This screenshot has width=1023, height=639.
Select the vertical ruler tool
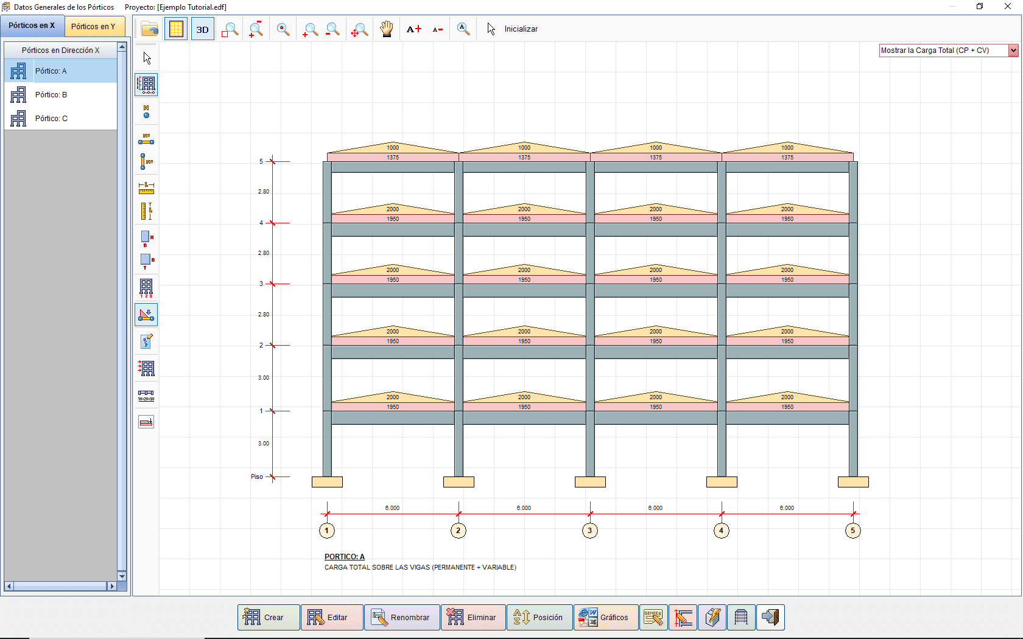(x=146, y=211)
